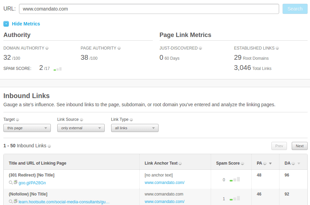The height and width of the screenshot is (205, 310).
Task: Open Just-Discovered info icon
Action: [200, 48]
